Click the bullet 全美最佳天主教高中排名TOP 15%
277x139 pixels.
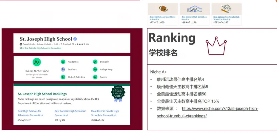pos(188,101)
